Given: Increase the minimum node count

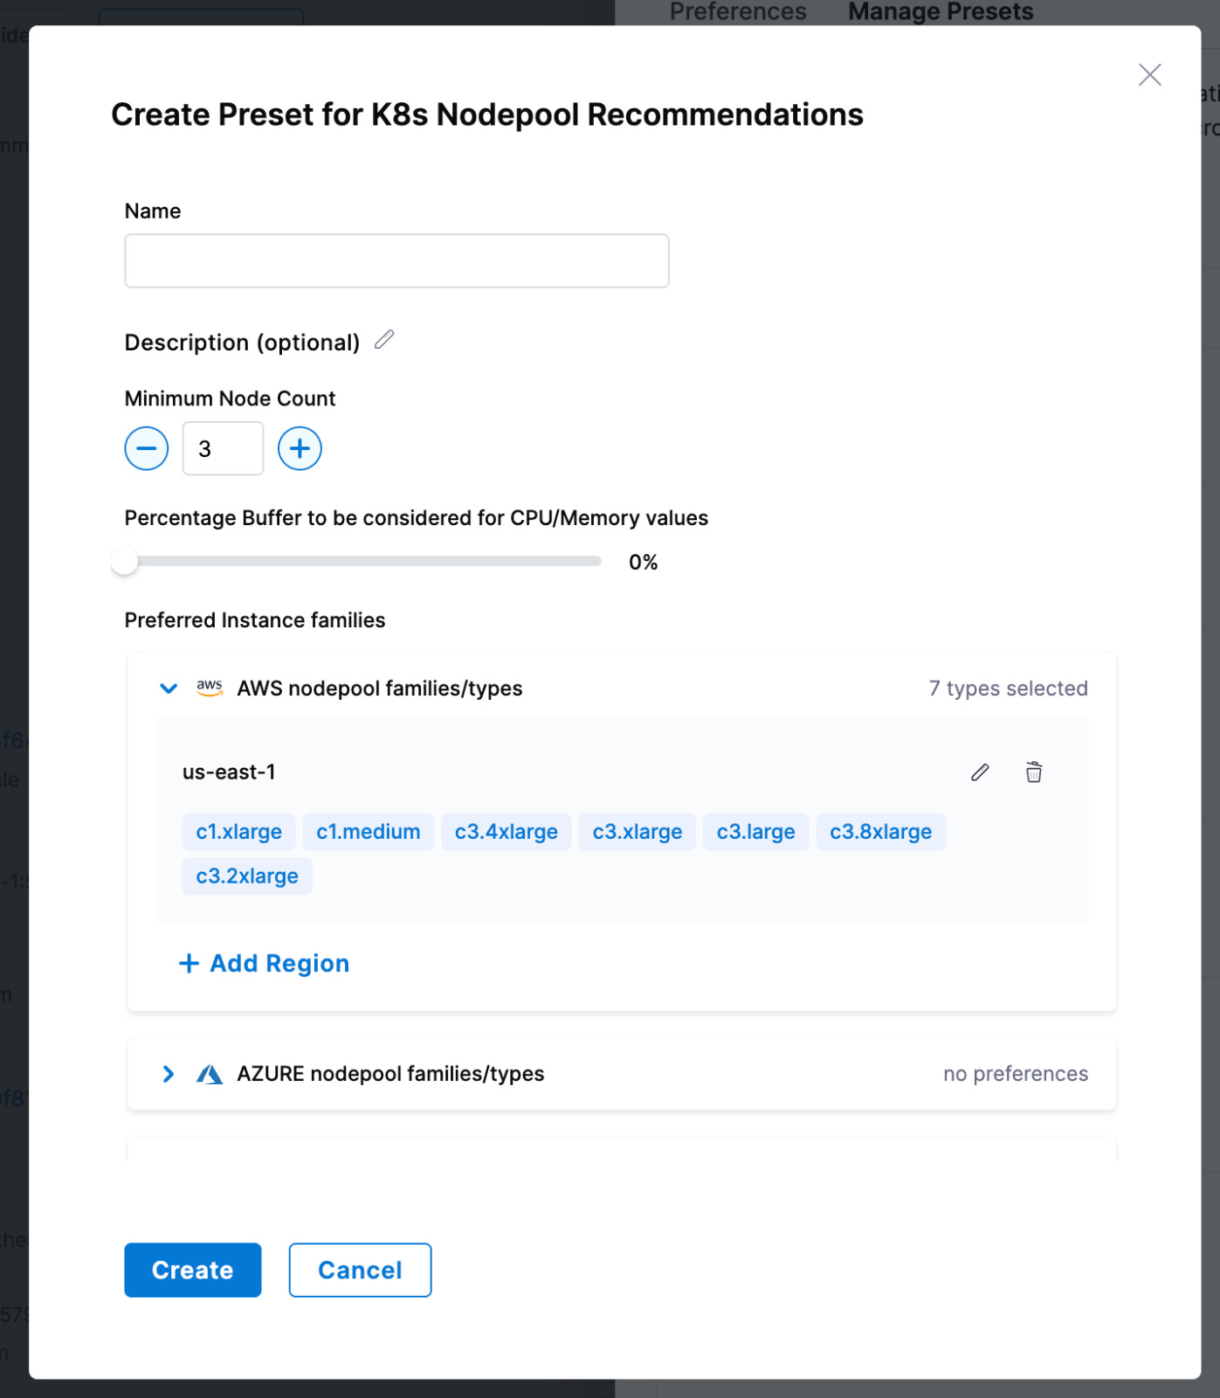Looking at the screenshot, I should click(300, 449).
